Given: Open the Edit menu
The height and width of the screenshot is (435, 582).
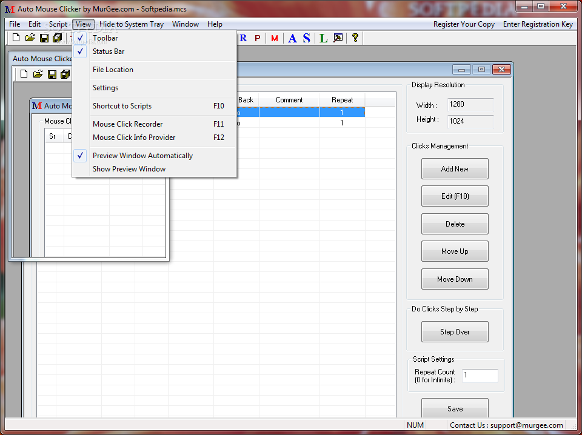Looking at the screenshot, I should [35, 24].
